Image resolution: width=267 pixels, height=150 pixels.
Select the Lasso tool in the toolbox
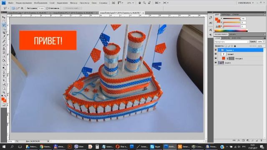click(x=4, y=25)
